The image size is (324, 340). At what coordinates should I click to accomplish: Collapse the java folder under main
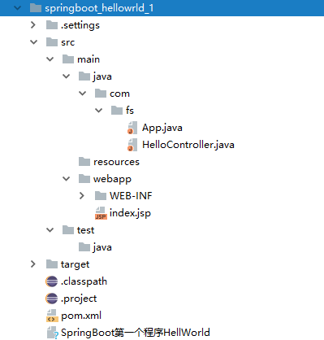coord(67,76)
